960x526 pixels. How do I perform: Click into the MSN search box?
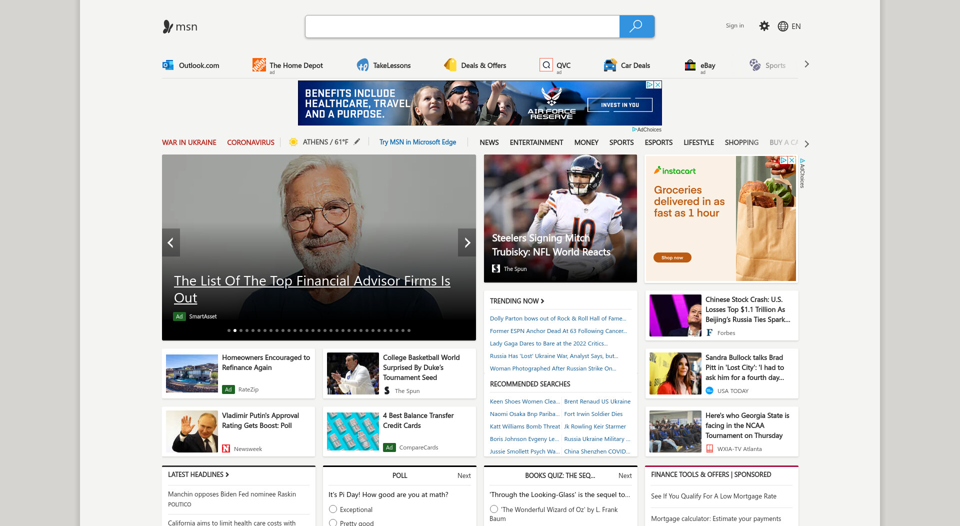[x=462, y=26]
